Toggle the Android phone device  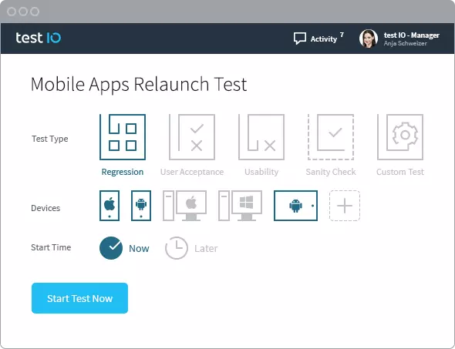pyautogui.click(x=141, y=206)
